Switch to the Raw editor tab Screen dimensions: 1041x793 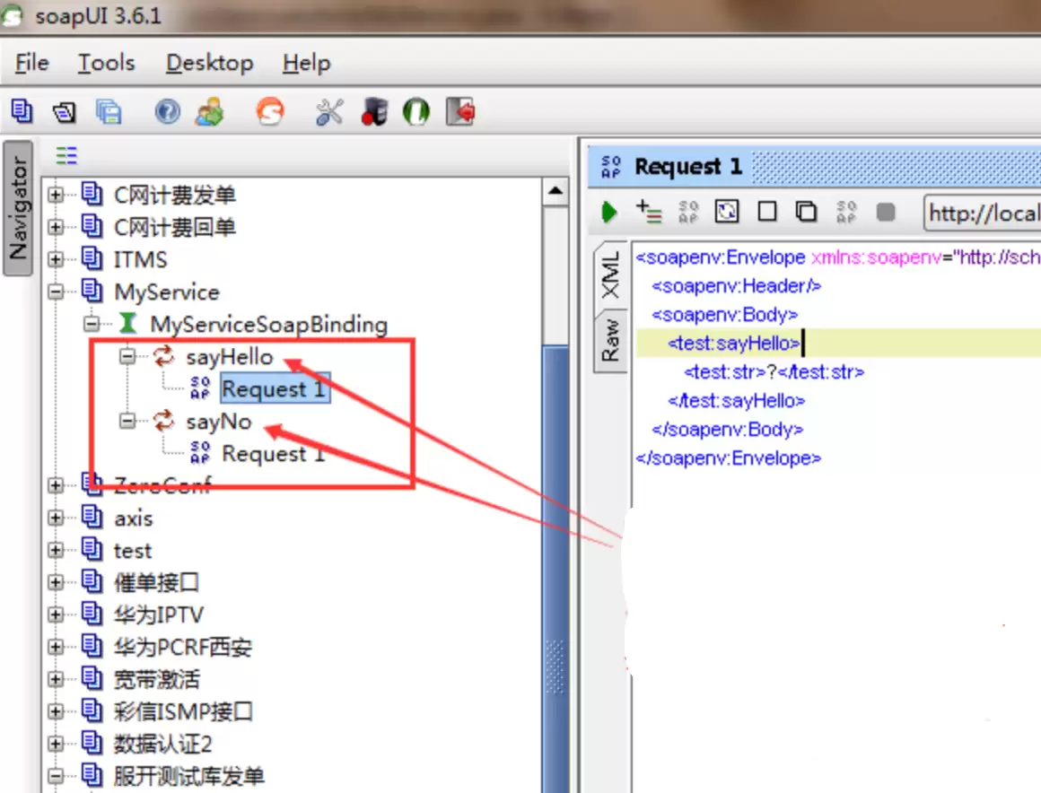tap(610, 341)
